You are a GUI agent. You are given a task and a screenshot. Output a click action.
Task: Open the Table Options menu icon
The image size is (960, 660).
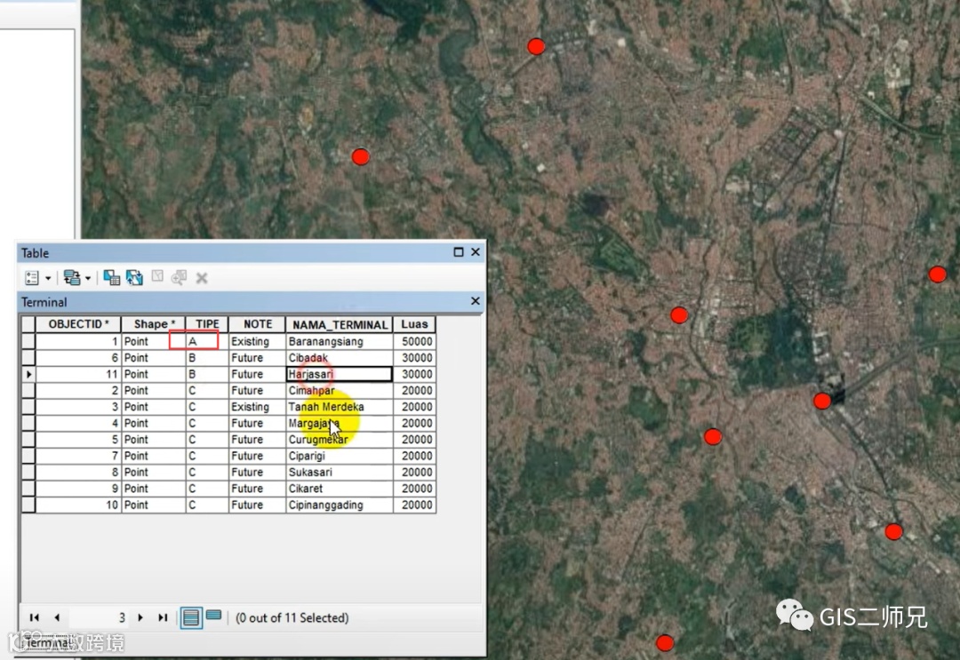[32, 278]
